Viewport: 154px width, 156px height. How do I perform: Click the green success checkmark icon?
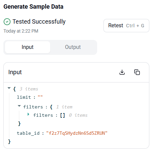pos(7,22)
